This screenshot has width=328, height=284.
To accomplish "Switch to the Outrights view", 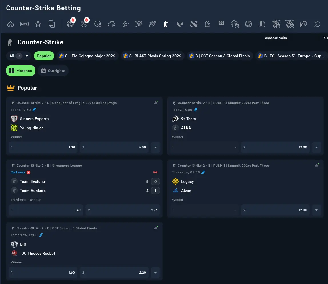I will (53, 70).
